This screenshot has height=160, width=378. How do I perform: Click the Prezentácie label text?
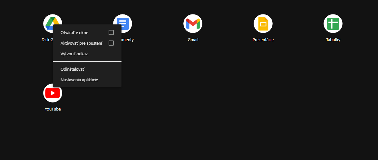[263, 40]
